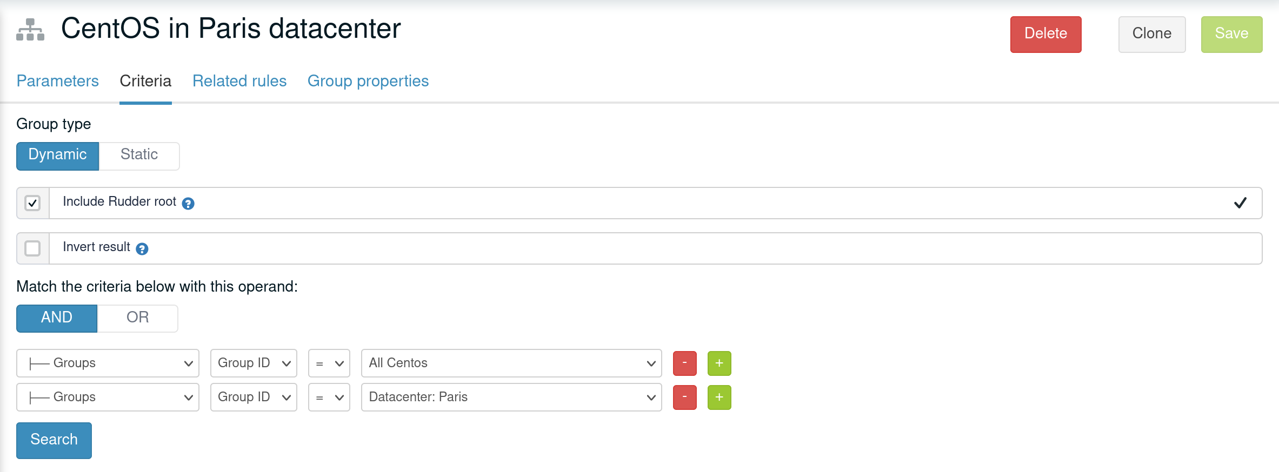Remove the All Centos criteria row
This screenshot has height=472, width=1279.
coord(684,363)
